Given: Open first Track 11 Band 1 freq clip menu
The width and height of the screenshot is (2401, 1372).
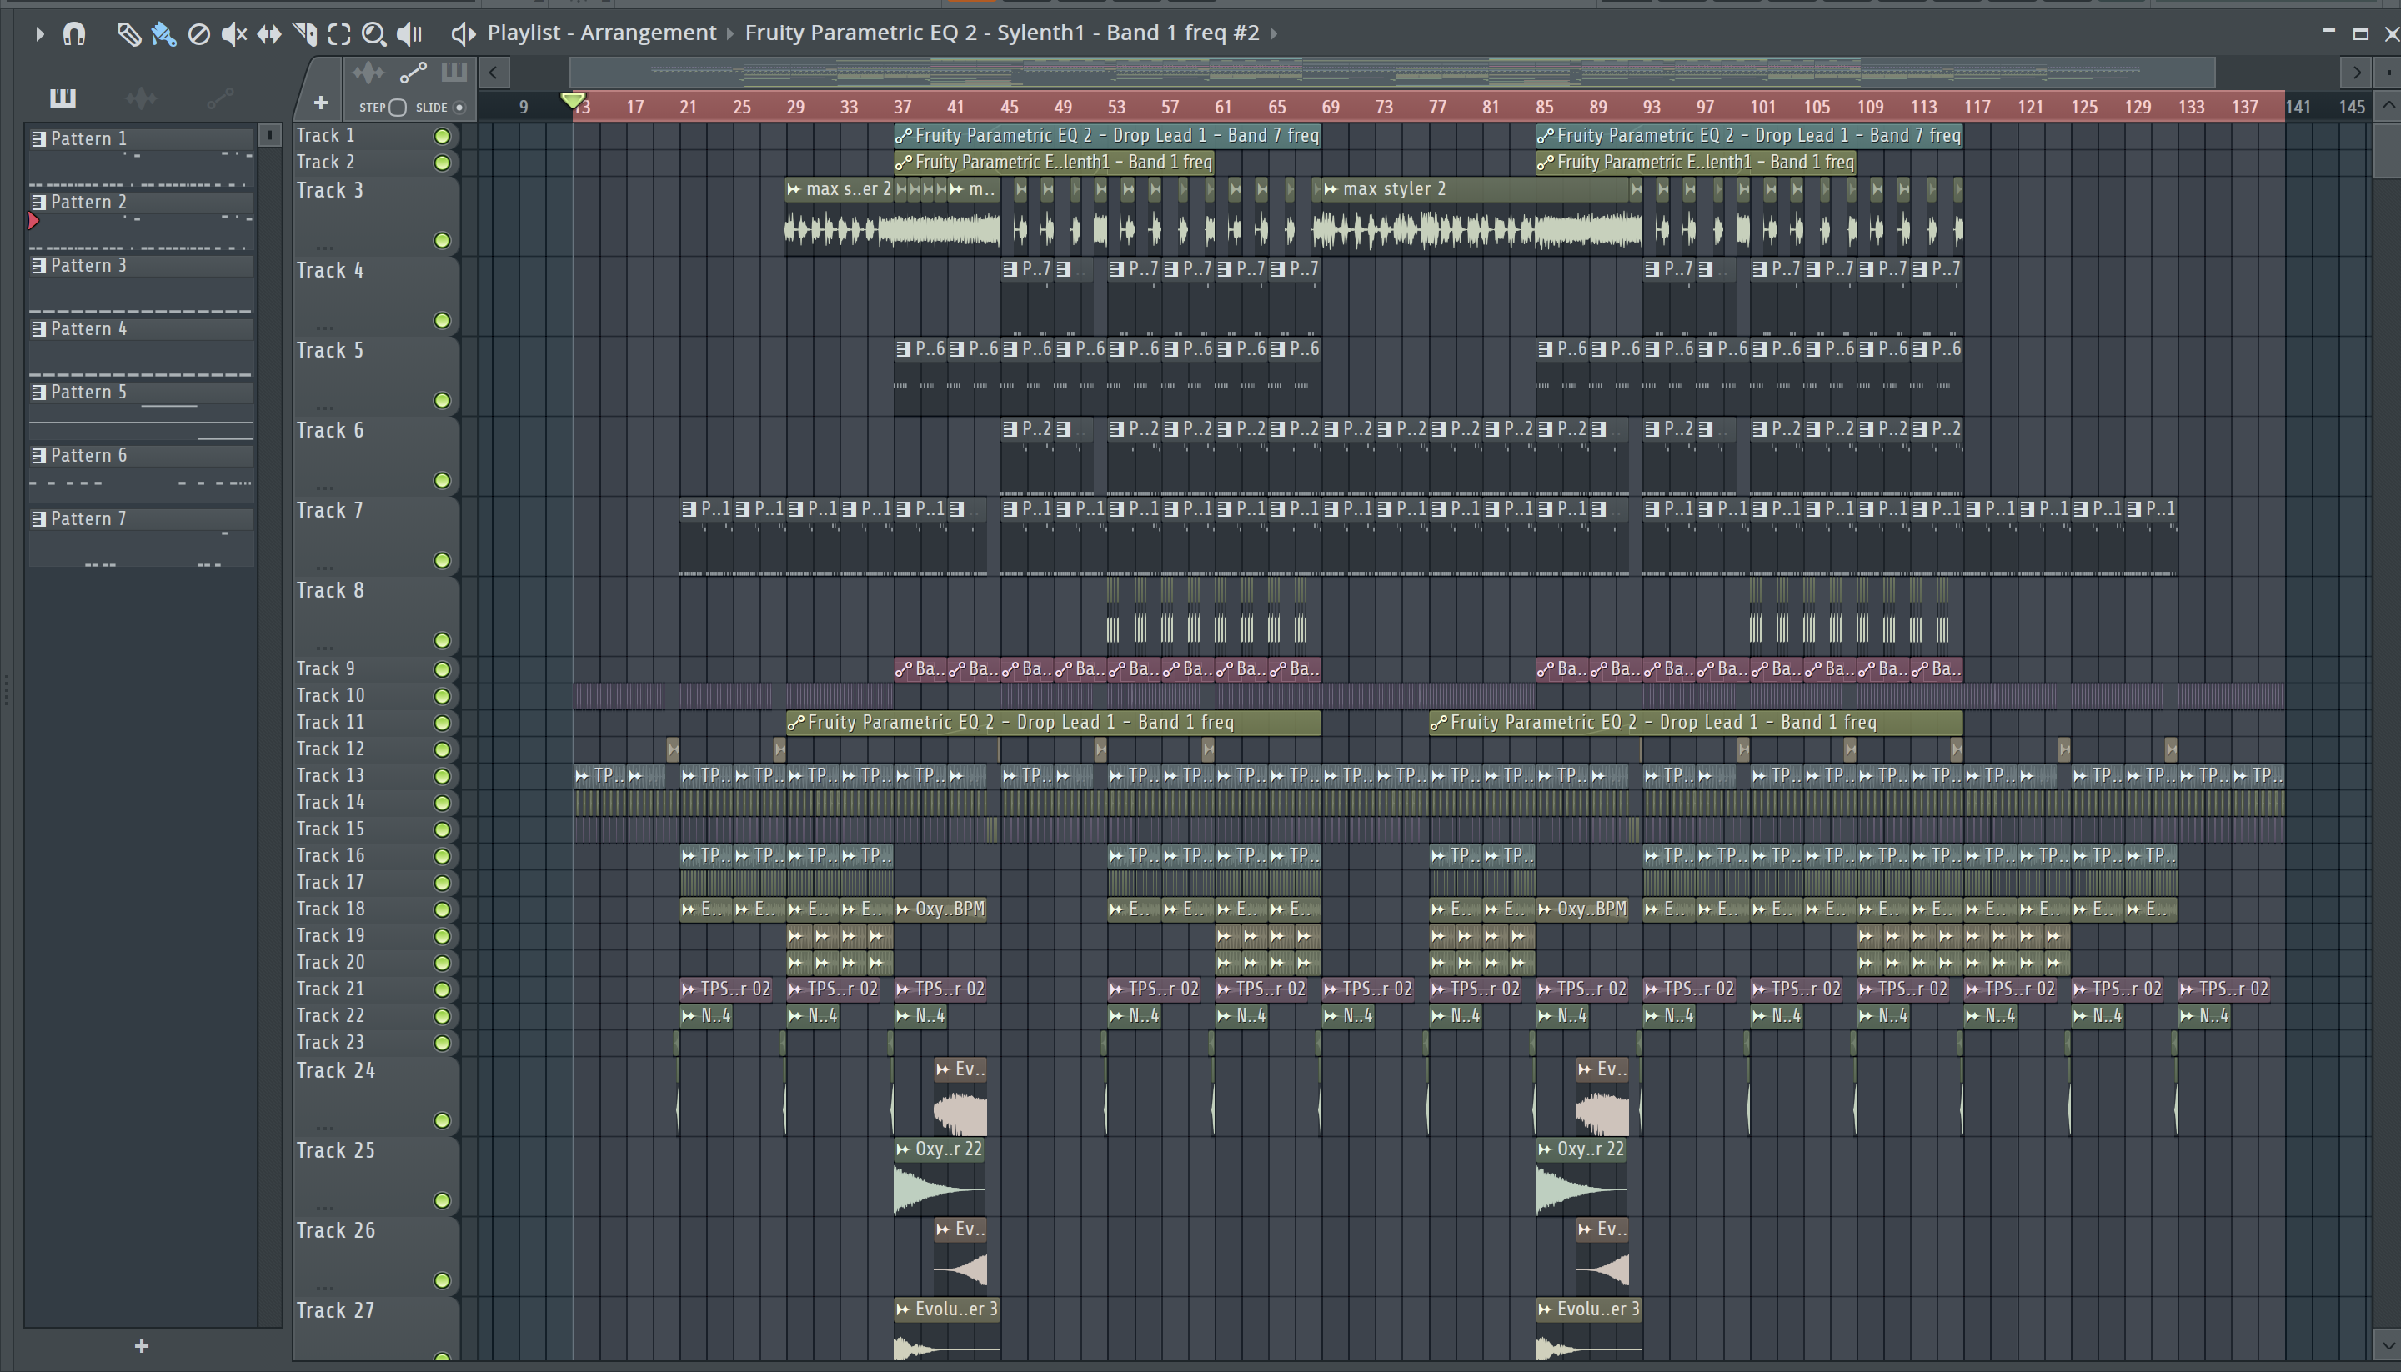Looking at the screenshot, I should pyautogui.click(x=795, y=723).
